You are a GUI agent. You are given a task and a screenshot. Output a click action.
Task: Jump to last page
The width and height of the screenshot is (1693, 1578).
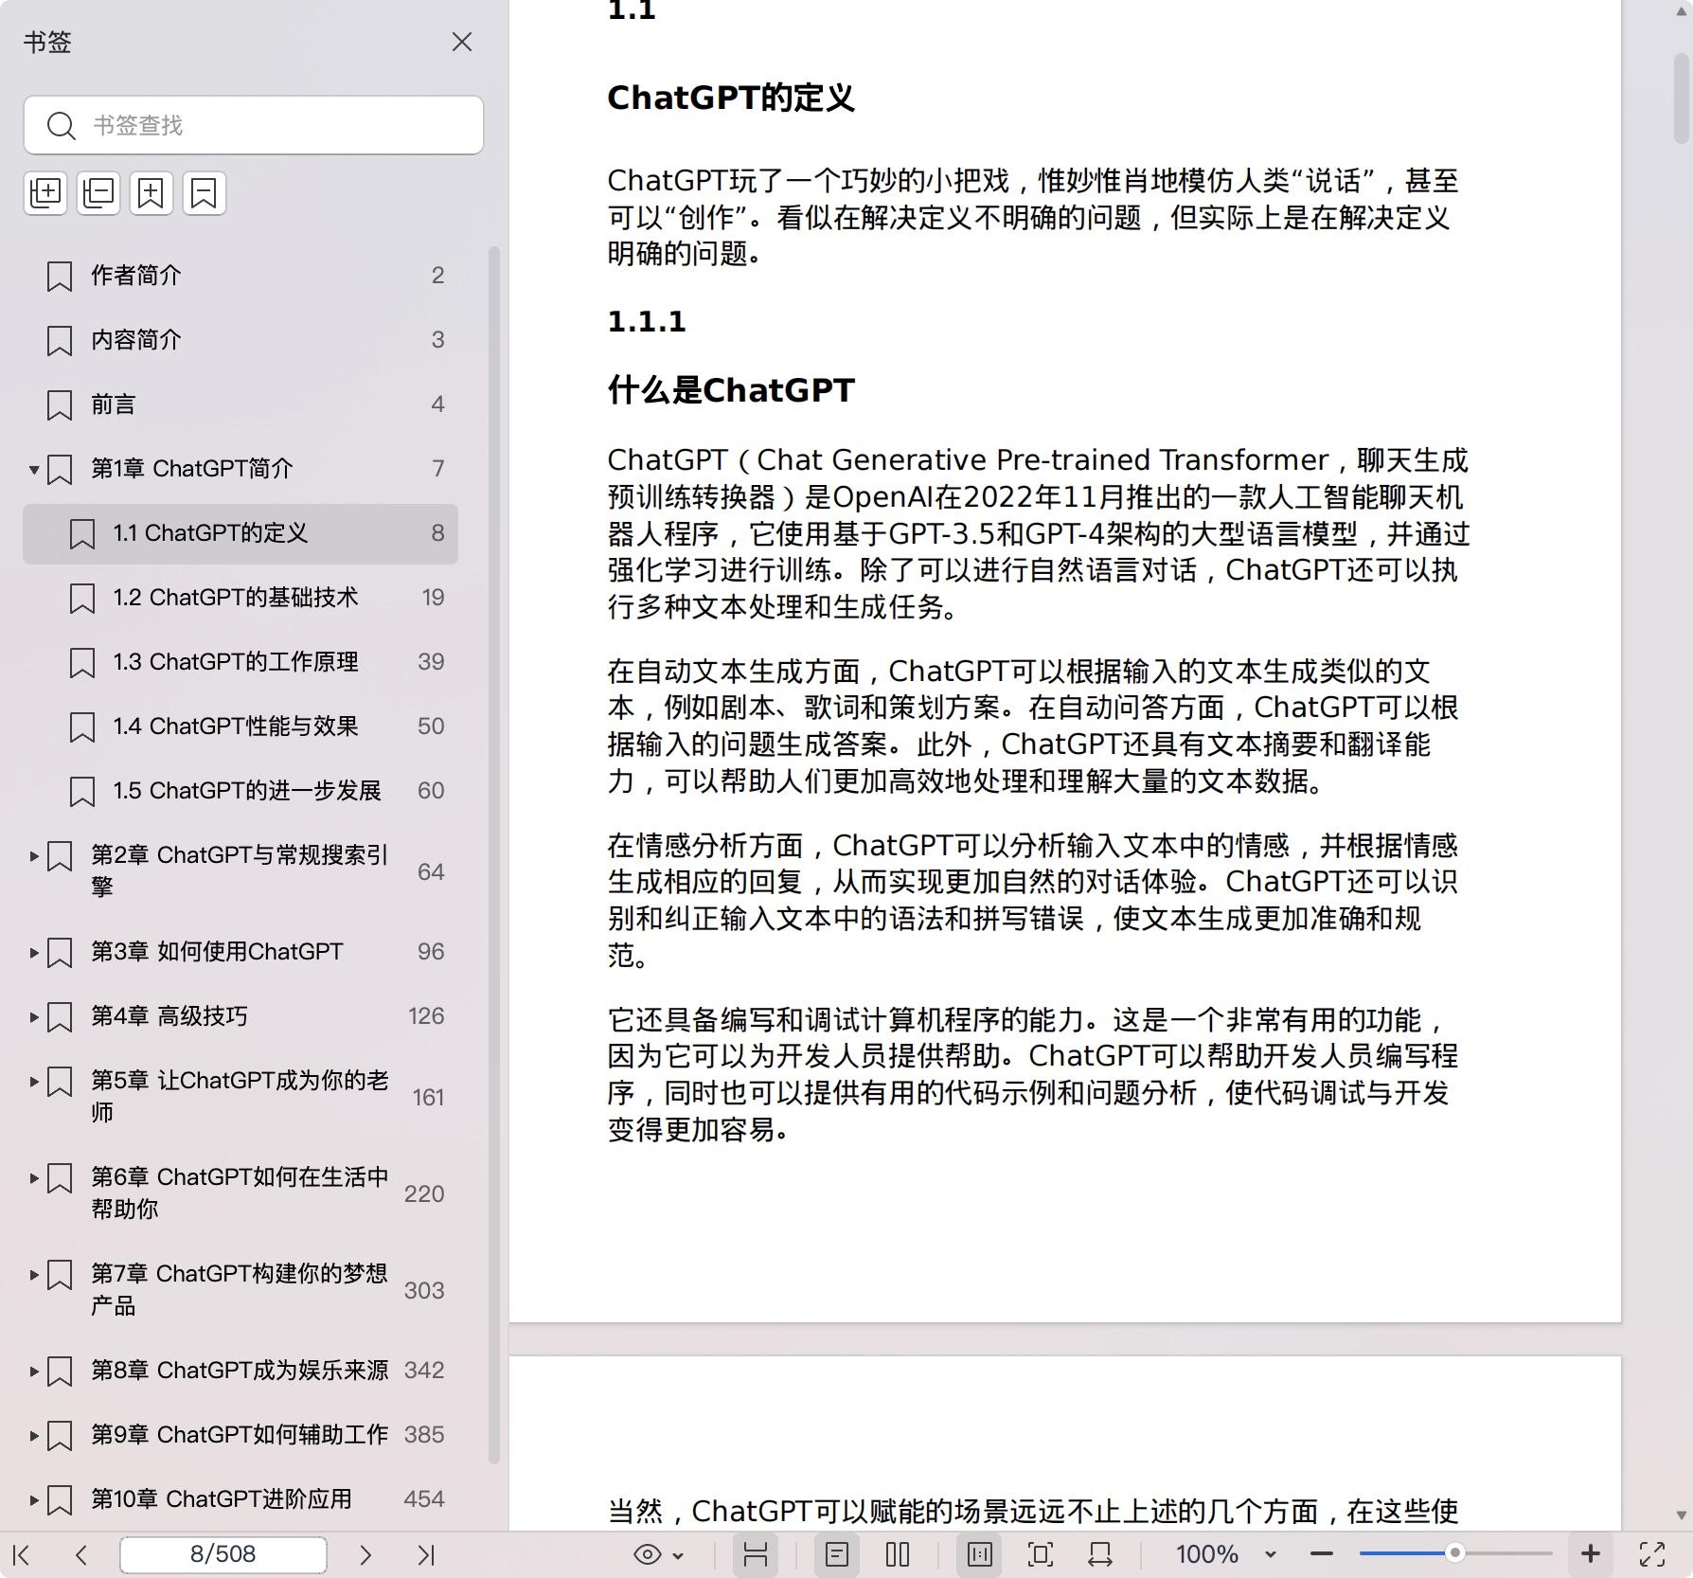426,1554
